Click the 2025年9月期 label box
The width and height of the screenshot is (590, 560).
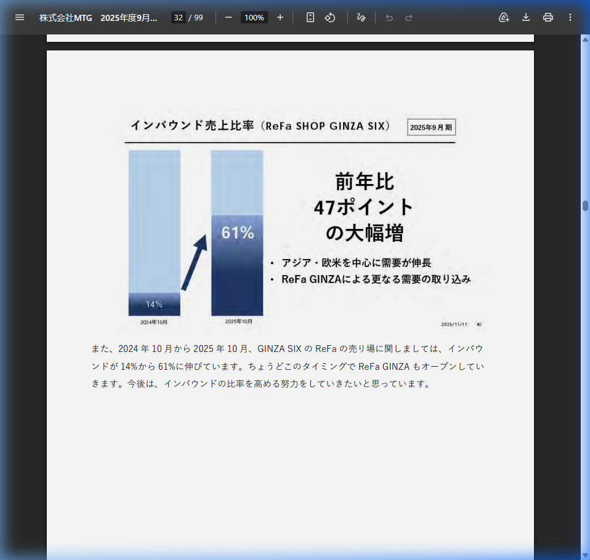click(431, 127)
